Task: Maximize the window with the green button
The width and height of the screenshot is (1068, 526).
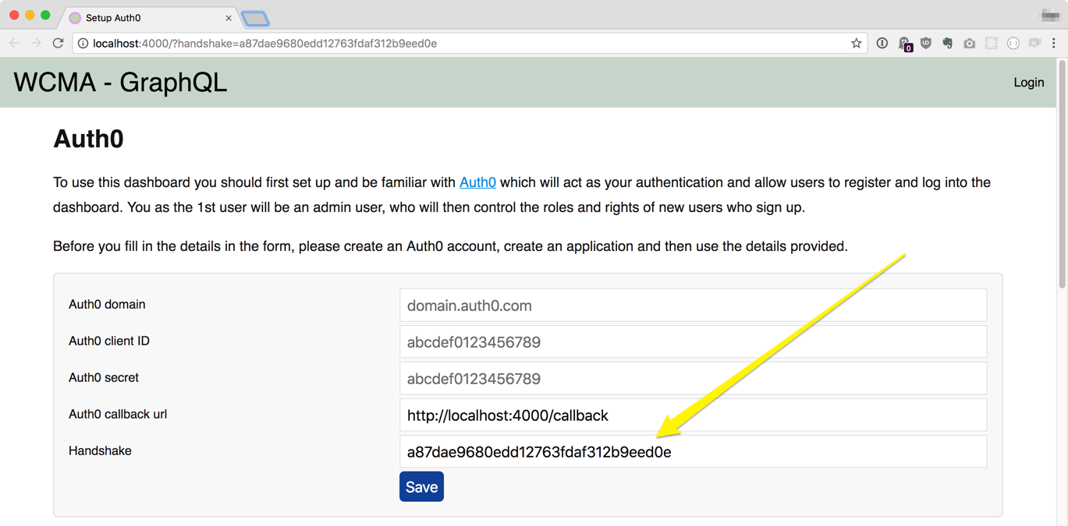Action: tap(45, 16)
